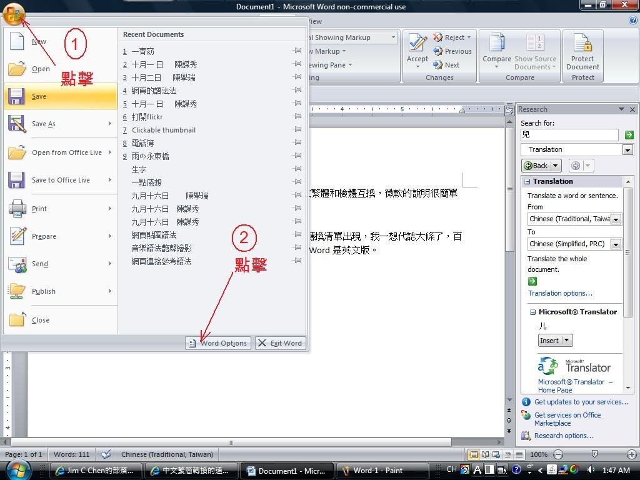Open Research options link
The image size is (640, 480).
tap(564, 436)
